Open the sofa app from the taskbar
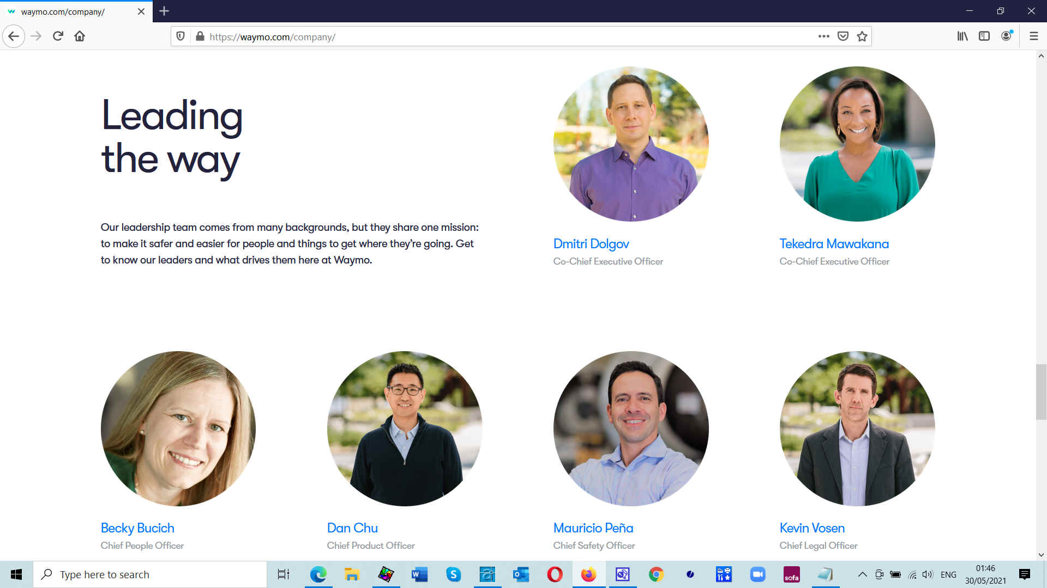 tap(791, 574)
